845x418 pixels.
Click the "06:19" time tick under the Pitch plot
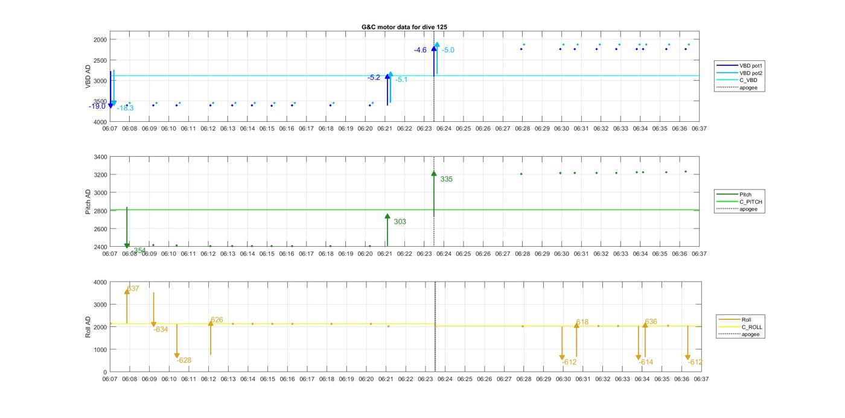tap(346, 255)
